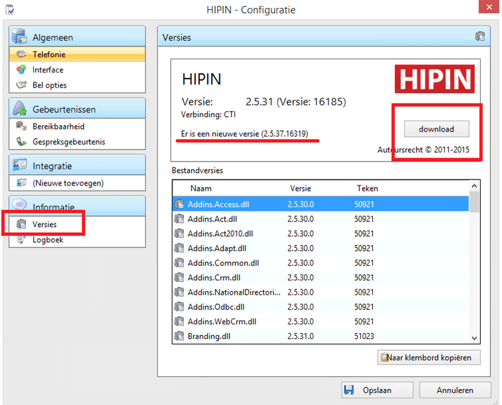
Task: Choose (Nieuwe toevoegen) under Integratie
Action: [77, 183]
